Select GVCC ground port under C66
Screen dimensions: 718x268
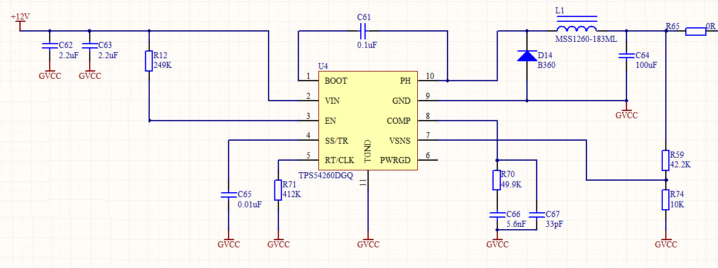pyautogui.click(x=497, y=241)
